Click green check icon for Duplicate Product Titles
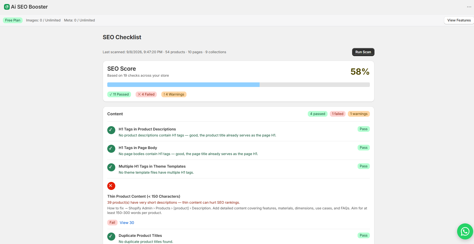This screenshot has height=244, width=474. (111, 237)
